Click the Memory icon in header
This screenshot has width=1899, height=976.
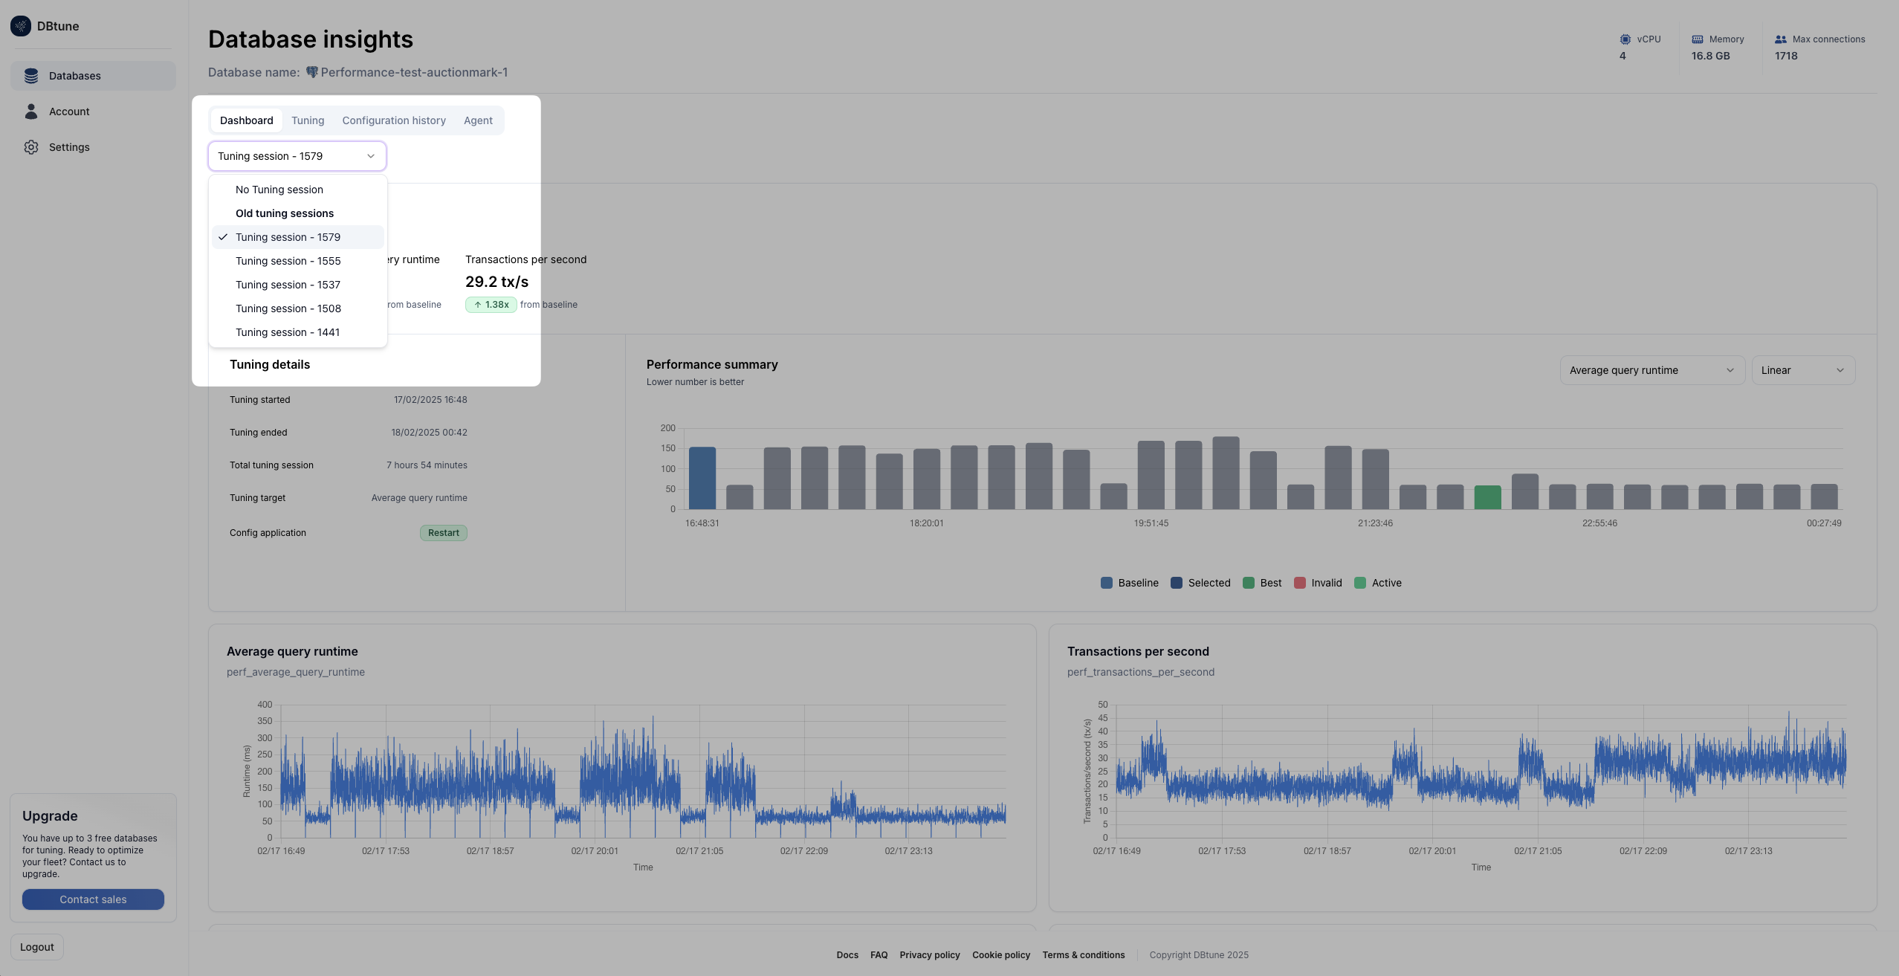(x=1698, y=39)
